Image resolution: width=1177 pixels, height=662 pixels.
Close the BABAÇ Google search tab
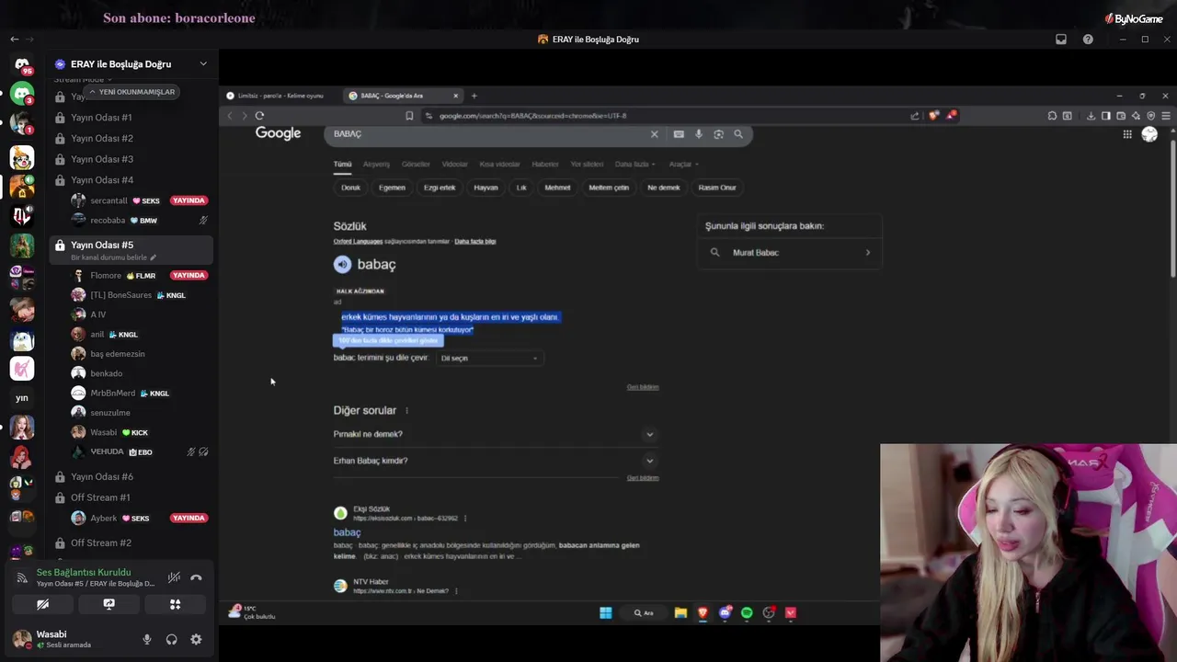click(455, 96)
